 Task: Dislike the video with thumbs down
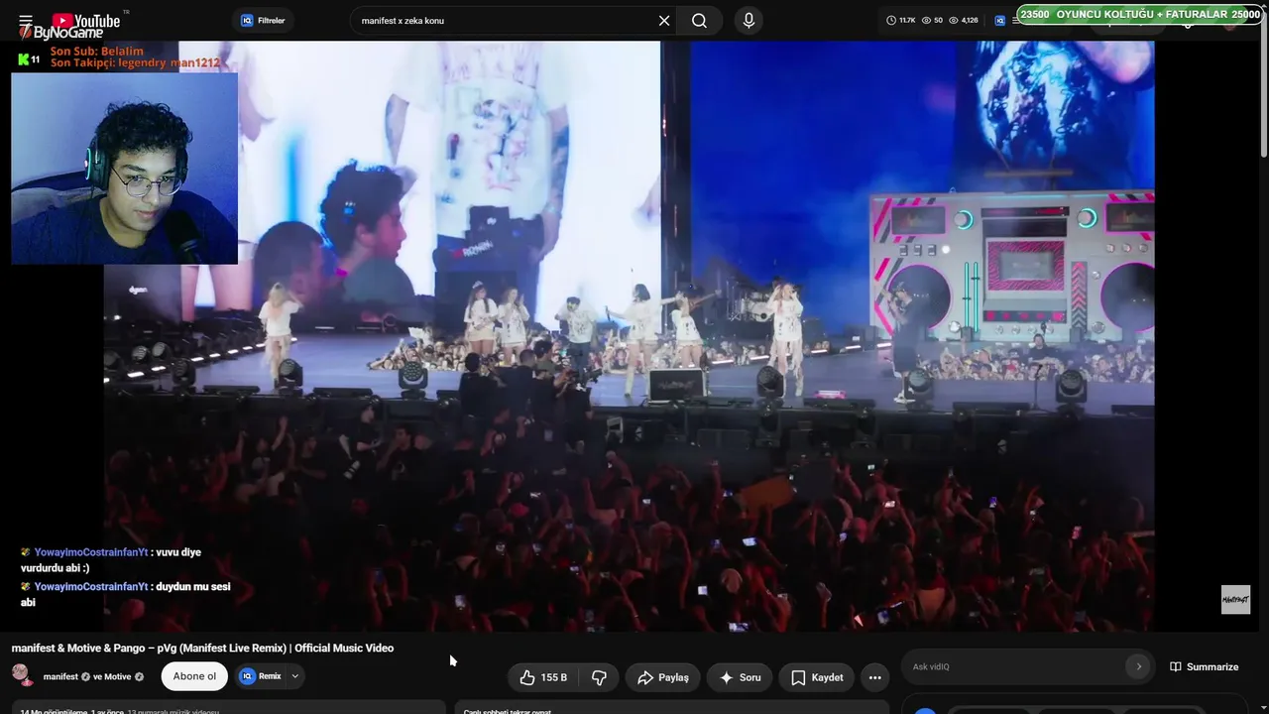point(599,677)
